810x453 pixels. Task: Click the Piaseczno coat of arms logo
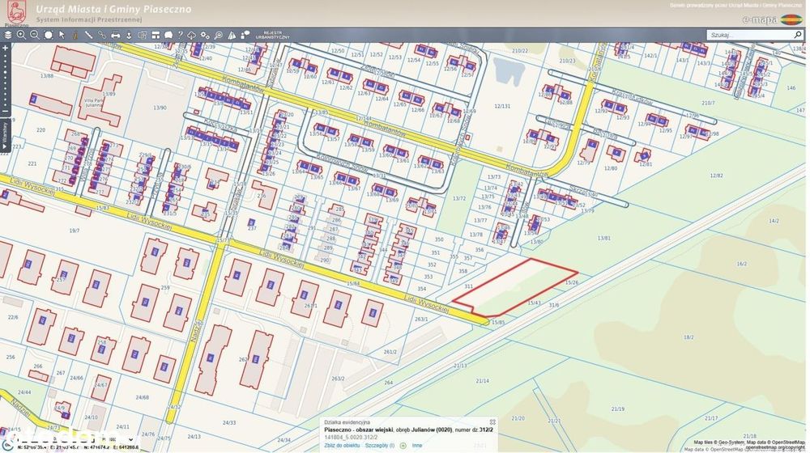coord(16,13)
